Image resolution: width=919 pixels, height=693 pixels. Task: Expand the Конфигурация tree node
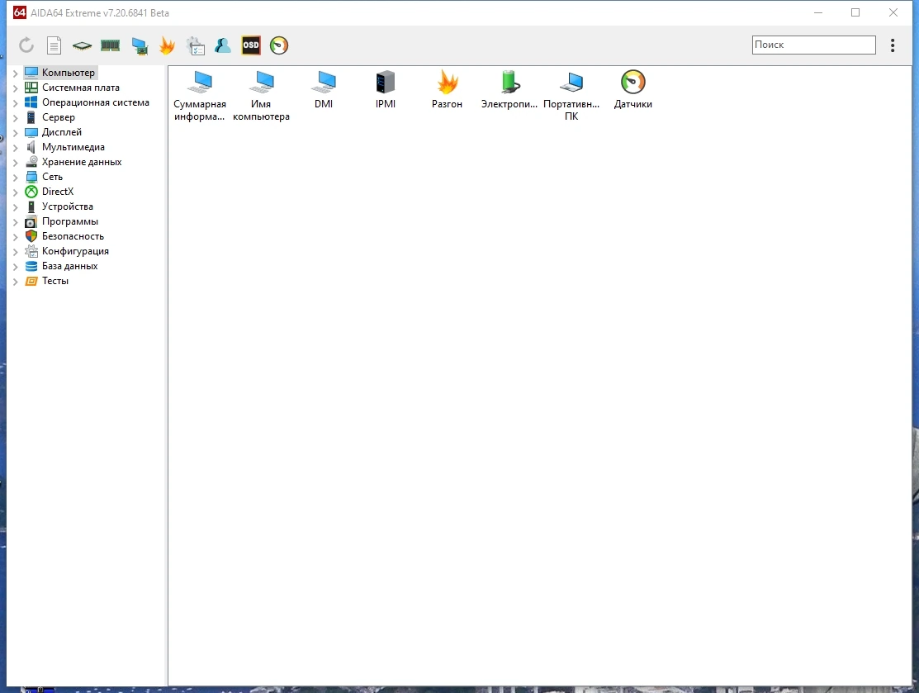(15, 252)
